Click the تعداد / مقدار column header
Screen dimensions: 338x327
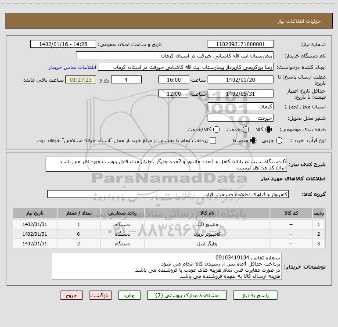click(79, 213)
